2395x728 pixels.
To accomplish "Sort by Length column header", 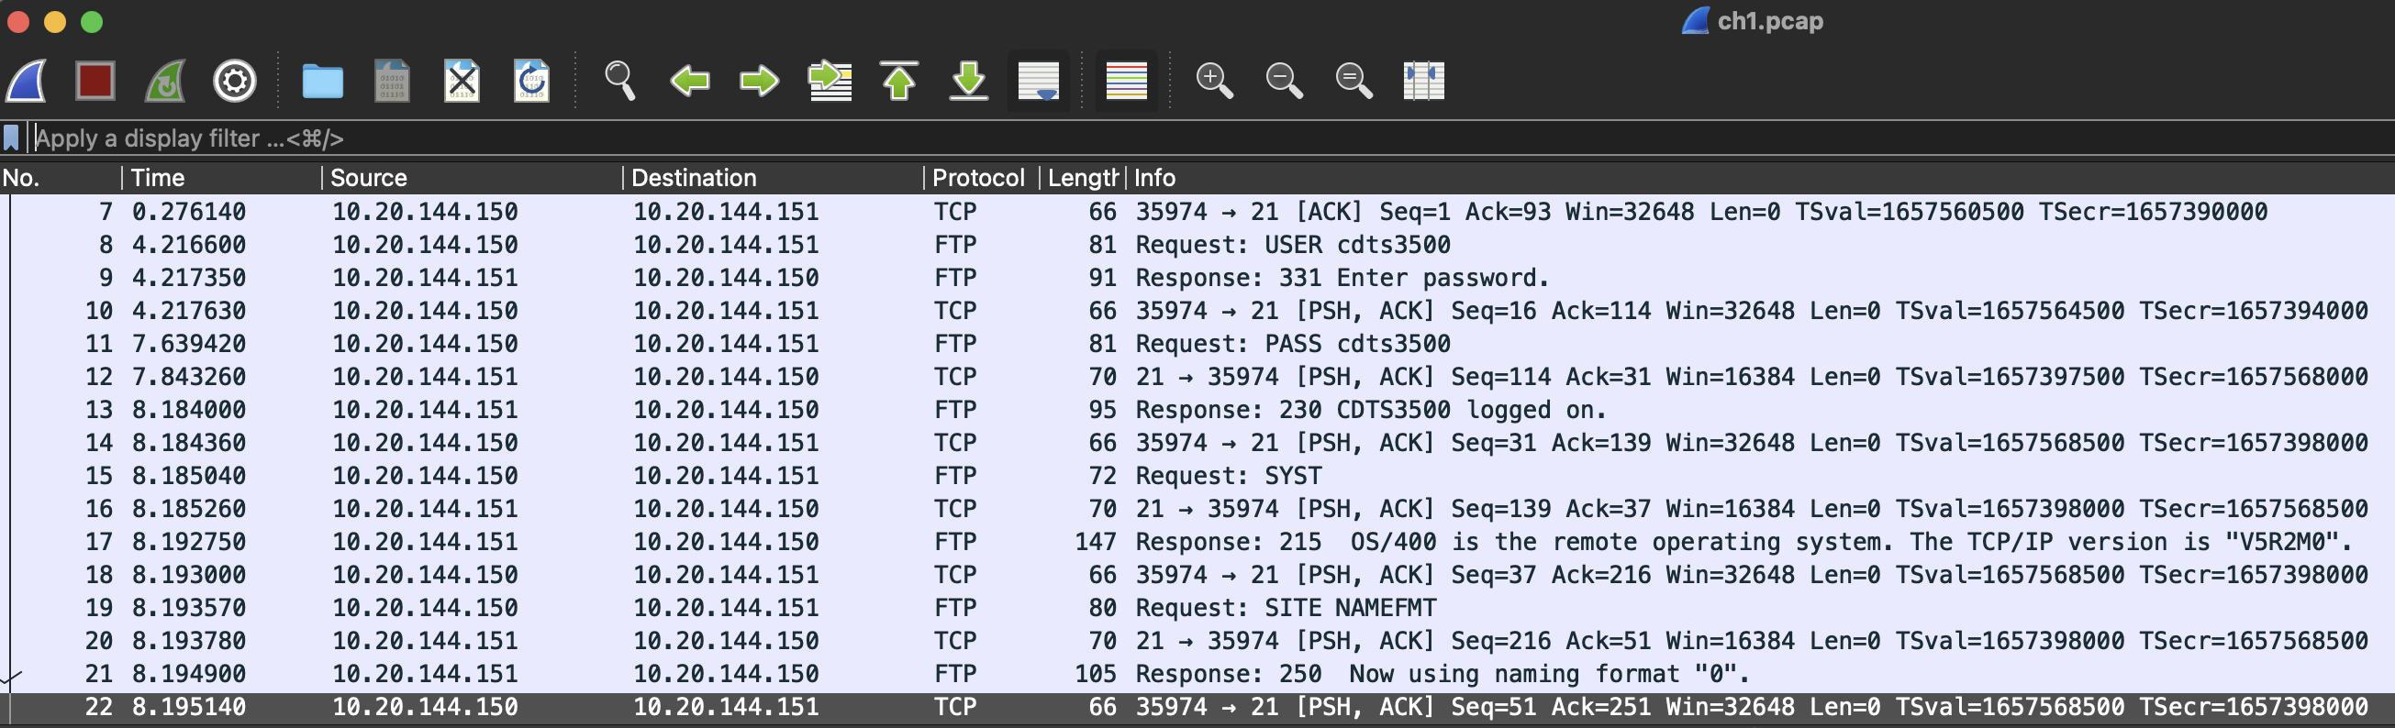I will click(x=1082, y=177).
